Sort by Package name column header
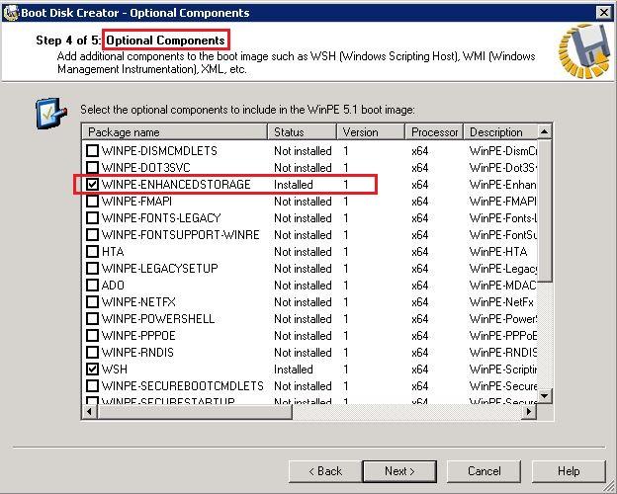This screenshot has width=617, height=494. 174,131
